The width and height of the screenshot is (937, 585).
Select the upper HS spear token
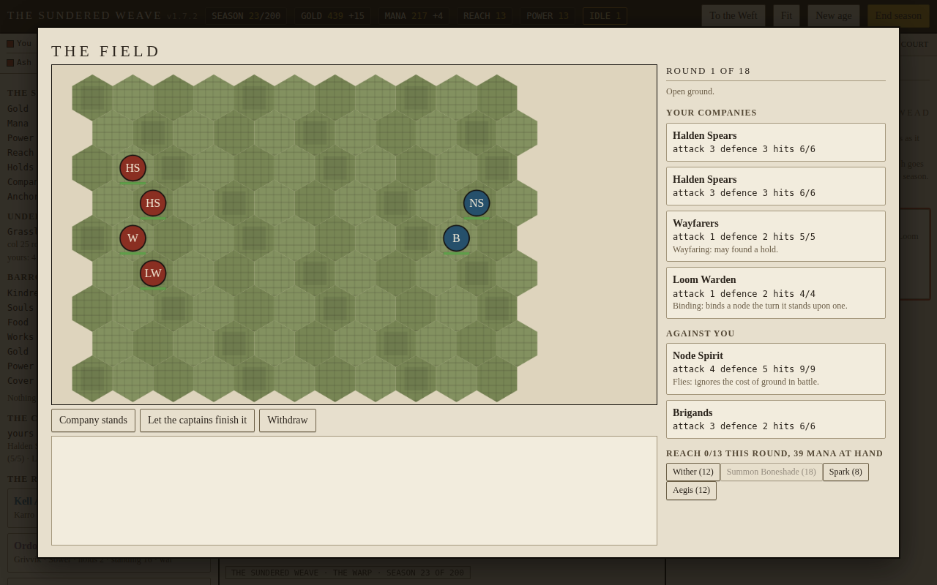(x=132, y=168)
